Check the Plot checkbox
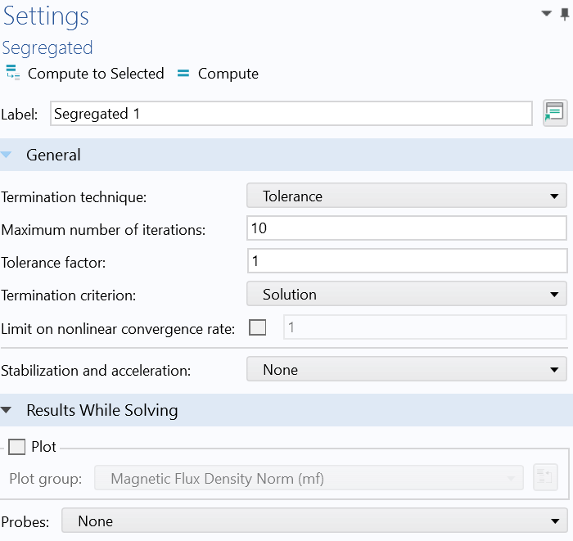The height and width of the screenshot is (541, 573). 17,447
